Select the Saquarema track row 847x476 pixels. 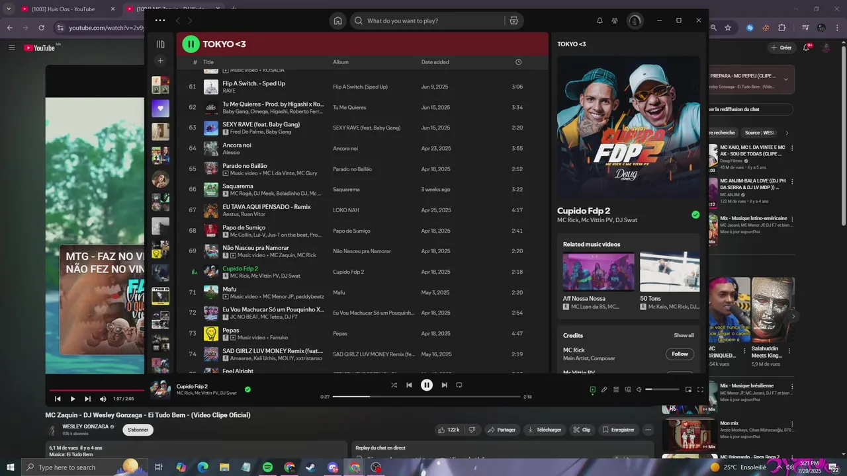click(x=363, y=189)
